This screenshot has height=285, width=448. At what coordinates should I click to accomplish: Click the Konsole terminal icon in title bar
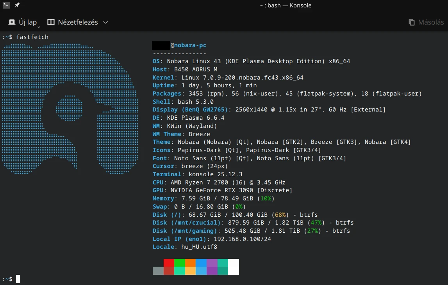coord(6,5)
